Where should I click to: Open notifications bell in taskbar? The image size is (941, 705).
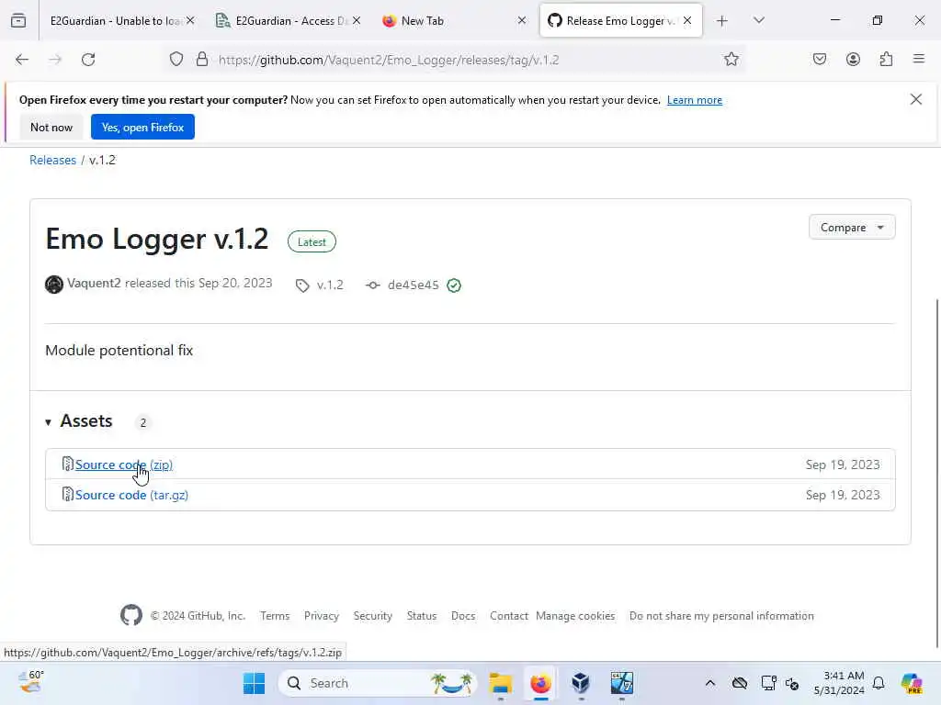(879, 683)
